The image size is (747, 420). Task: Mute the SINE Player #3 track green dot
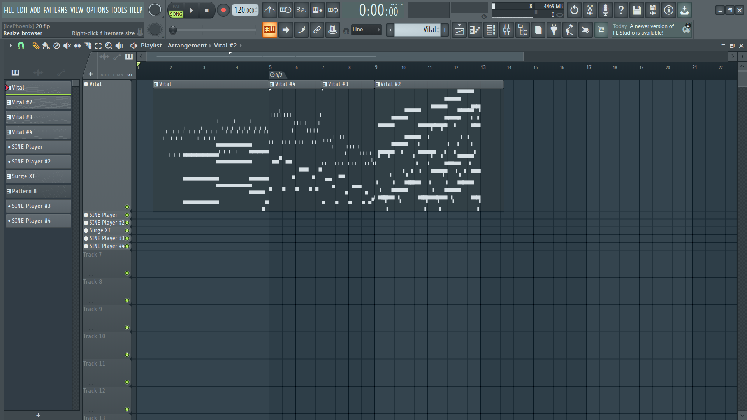(x=127, y=238)
